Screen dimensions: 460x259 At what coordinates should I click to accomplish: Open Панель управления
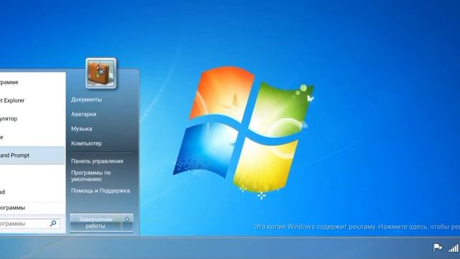tap(97, 161)
